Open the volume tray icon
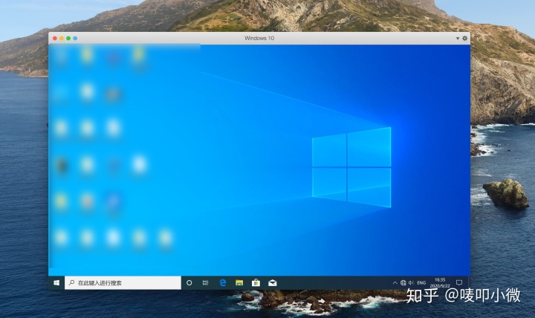The image size is (535, 318). (411, 283)
